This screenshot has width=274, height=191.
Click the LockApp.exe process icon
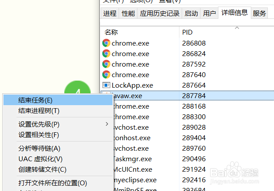point(106,85)
